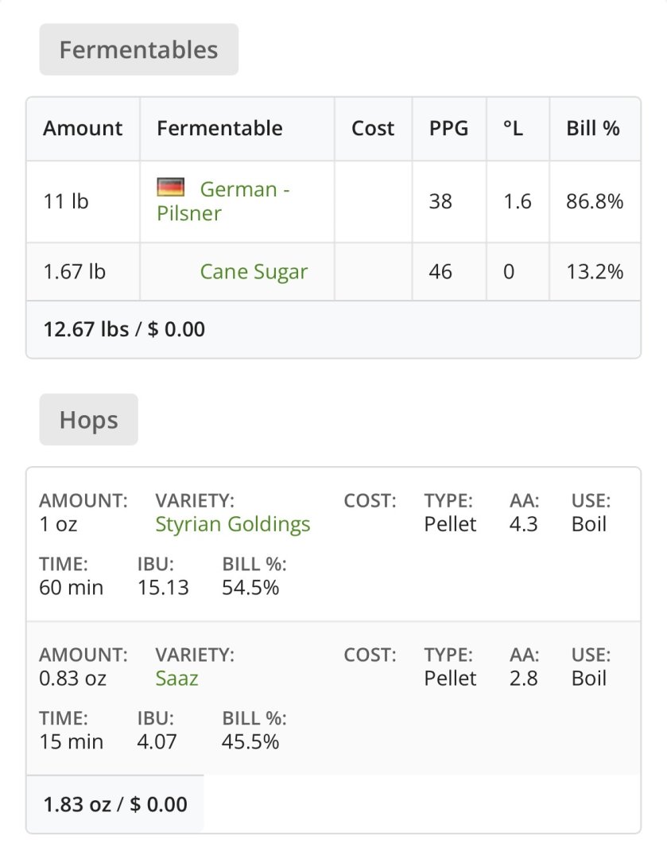667x859 pixels.
Task: Click the °L column header
Action: pyautogui.click(x=513, y=128)
